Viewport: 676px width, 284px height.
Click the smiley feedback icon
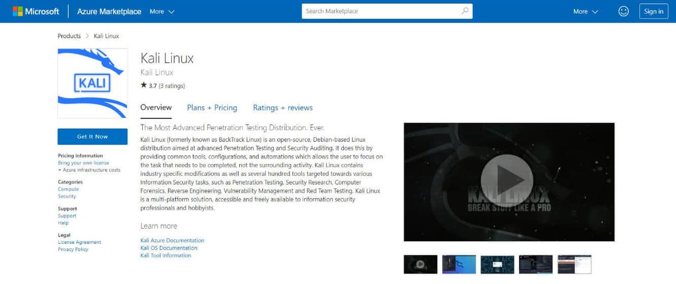point(623,11)
